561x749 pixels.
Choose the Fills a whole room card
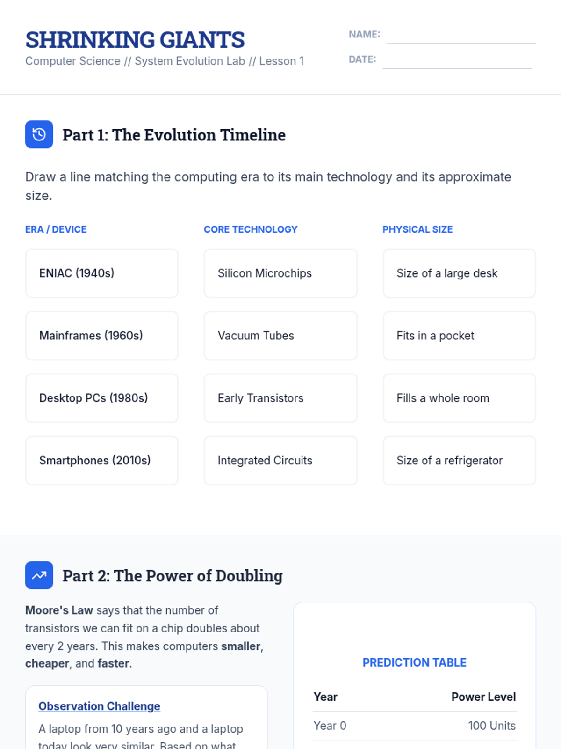tap(460, 398)
